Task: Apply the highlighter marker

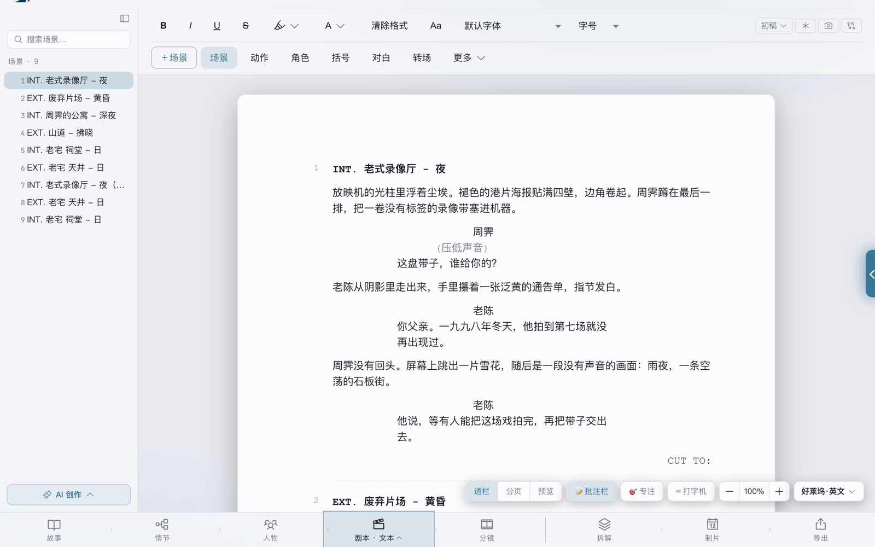Action: tap(279, 26)
